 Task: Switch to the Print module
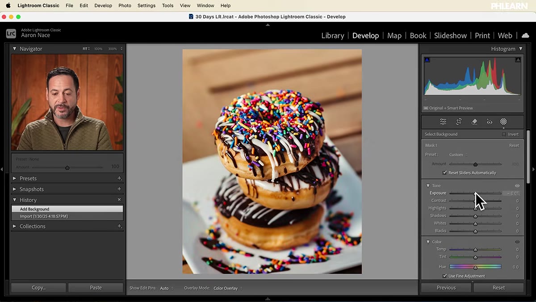[482, 35]
